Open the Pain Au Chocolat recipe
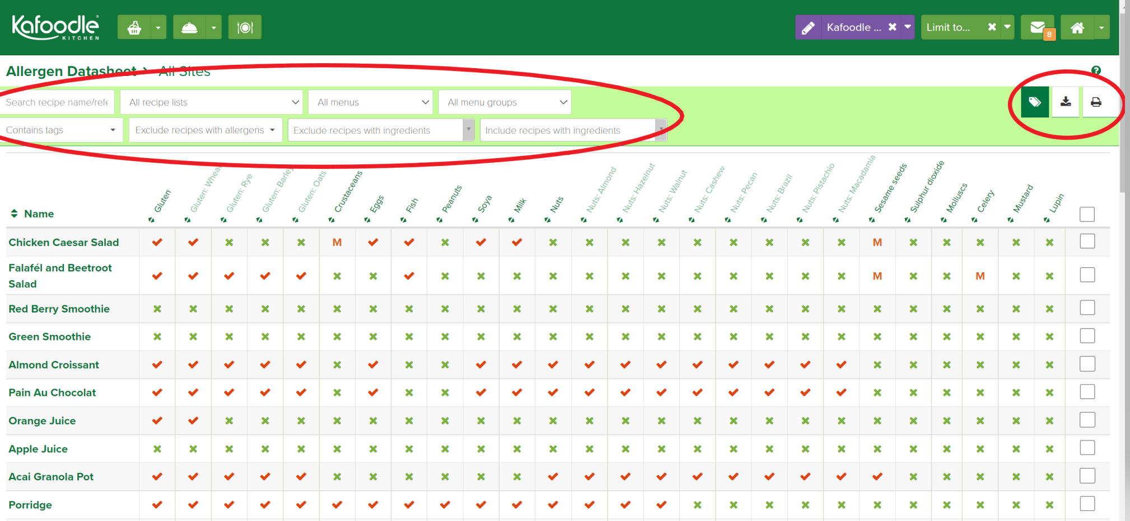Viewport: 1130px width, 521px height. 52,392
